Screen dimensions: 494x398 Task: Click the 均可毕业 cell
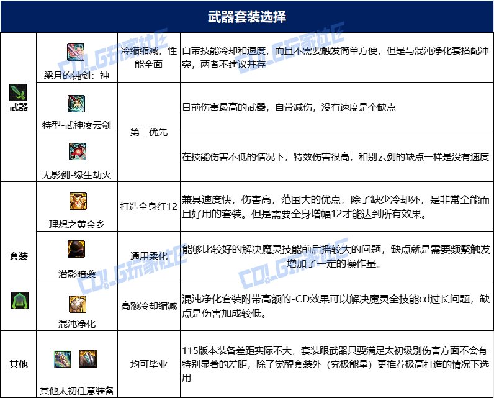(149, 364)
